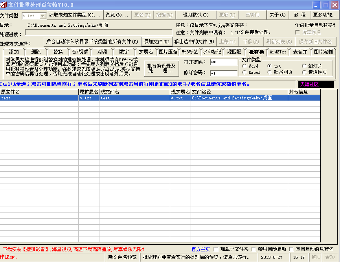Click 原扩展名 column header
Image resolution: width=340 pixels, height=262 pixels.
point(89,92)
